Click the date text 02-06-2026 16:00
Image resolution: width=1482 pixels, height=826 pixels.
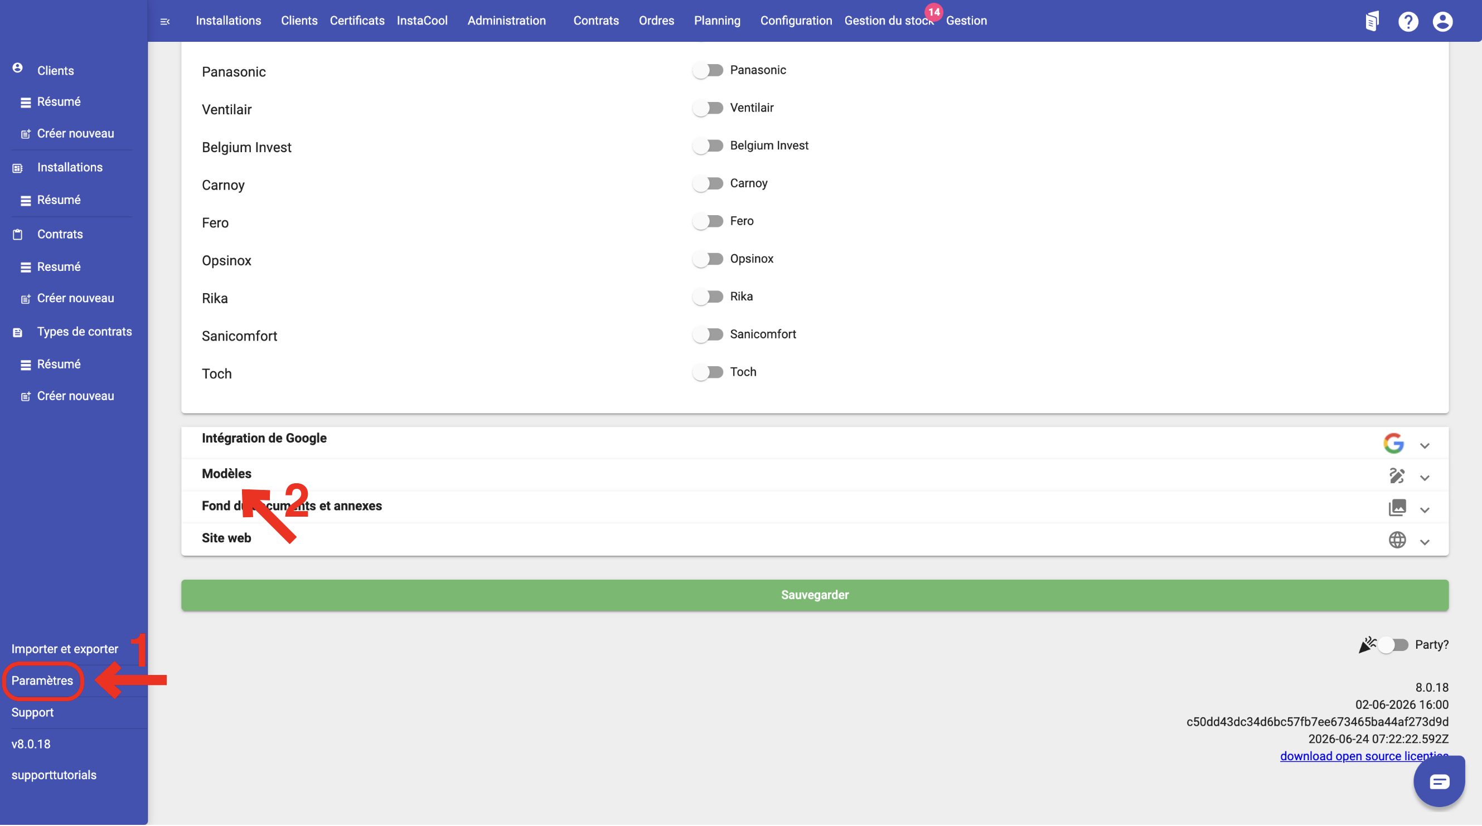tap(1402, 705)
